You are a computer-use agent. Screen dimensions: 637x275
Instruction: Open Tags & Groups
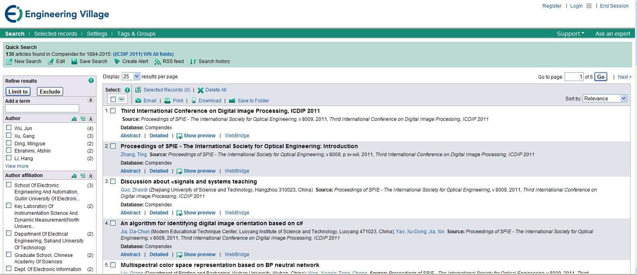click(x=136, y=34)
